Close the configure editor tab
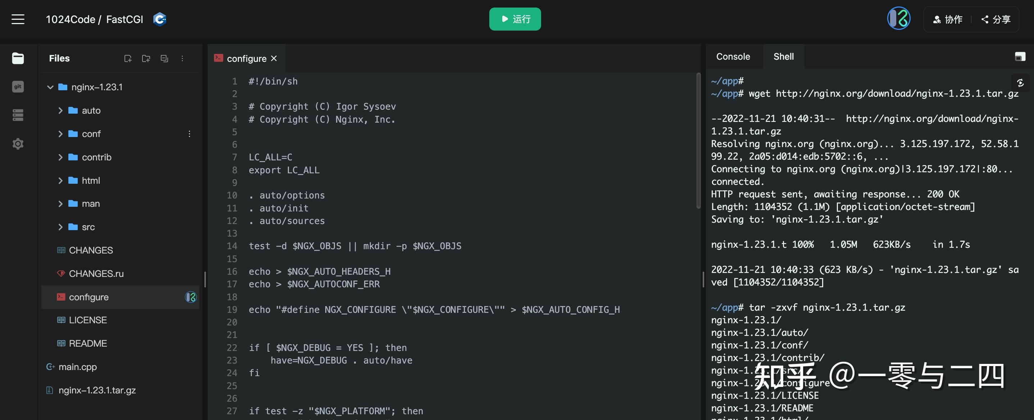1034x420 pixels. [274, 59]
